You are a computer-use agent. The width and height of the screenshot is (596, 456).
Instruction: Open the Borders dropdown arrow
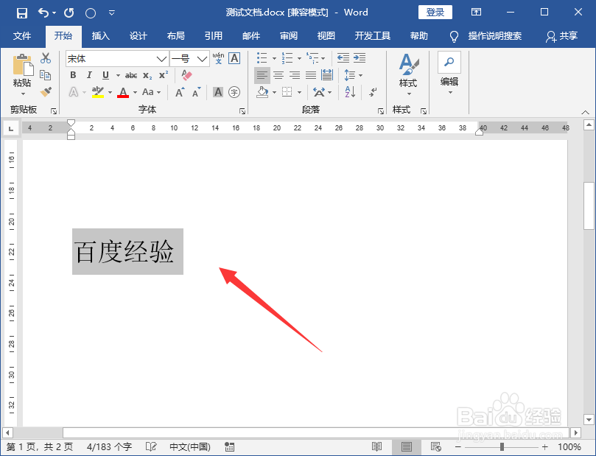pyautogui.click(x=300, y=92)
